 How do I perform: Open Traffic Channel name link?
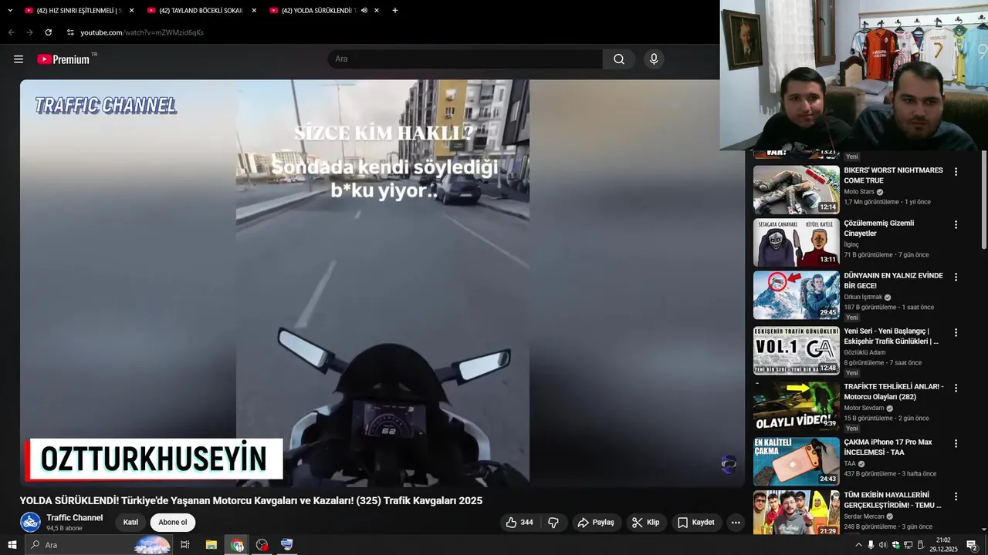[x=75, y=518]
